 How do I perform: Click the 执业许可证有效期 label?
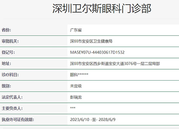click(18, 120)
